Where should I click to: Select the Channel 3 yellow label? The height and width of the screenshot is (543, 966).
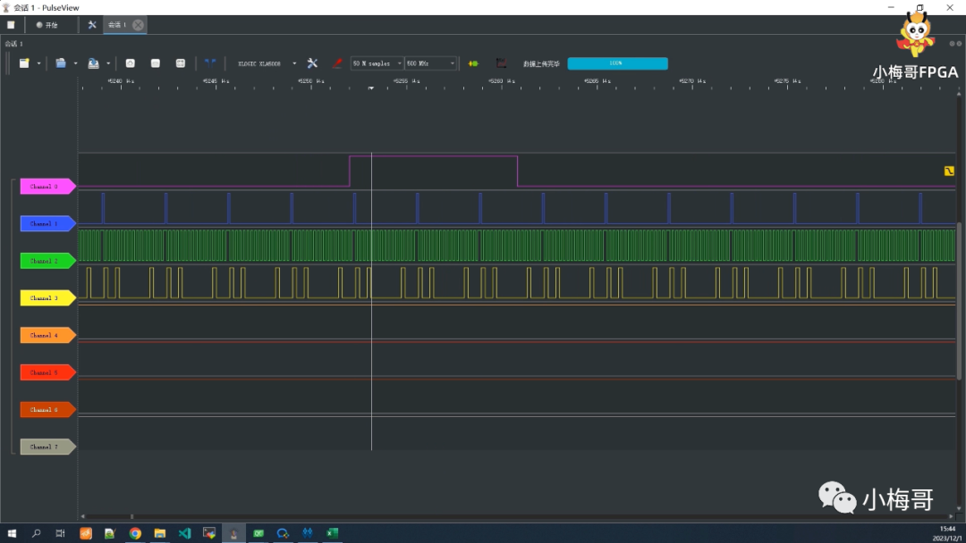[47, 298]
